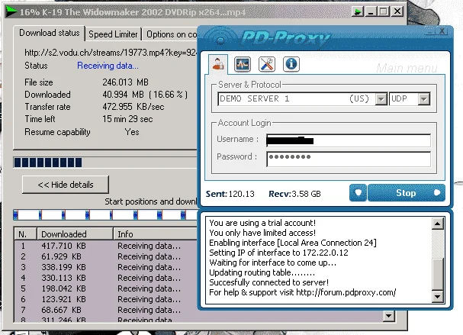Click the download progress bar
Viewport: 463px width, 335px height.
tap(105, 163)
